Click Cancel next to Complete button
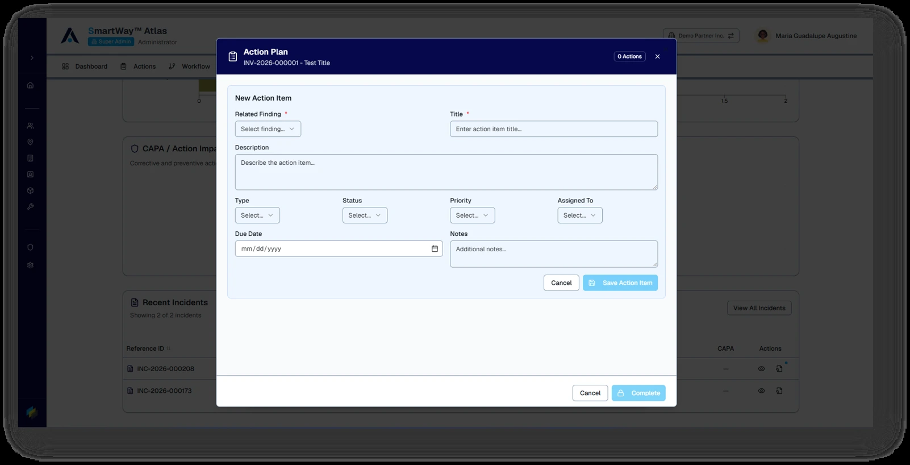The width and height of the screenshot is (910, 465). [590, 393]
